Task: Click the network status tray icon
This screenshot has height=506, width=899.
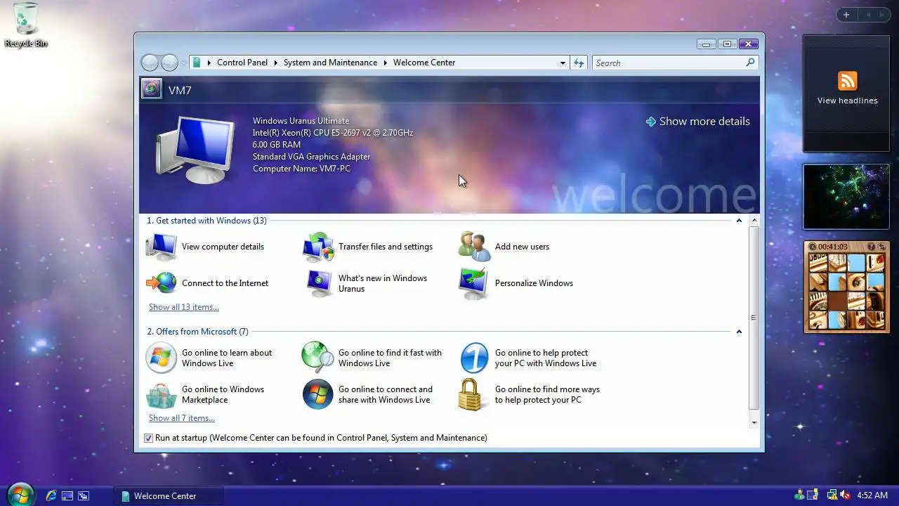Action: (x=832, y=495)
